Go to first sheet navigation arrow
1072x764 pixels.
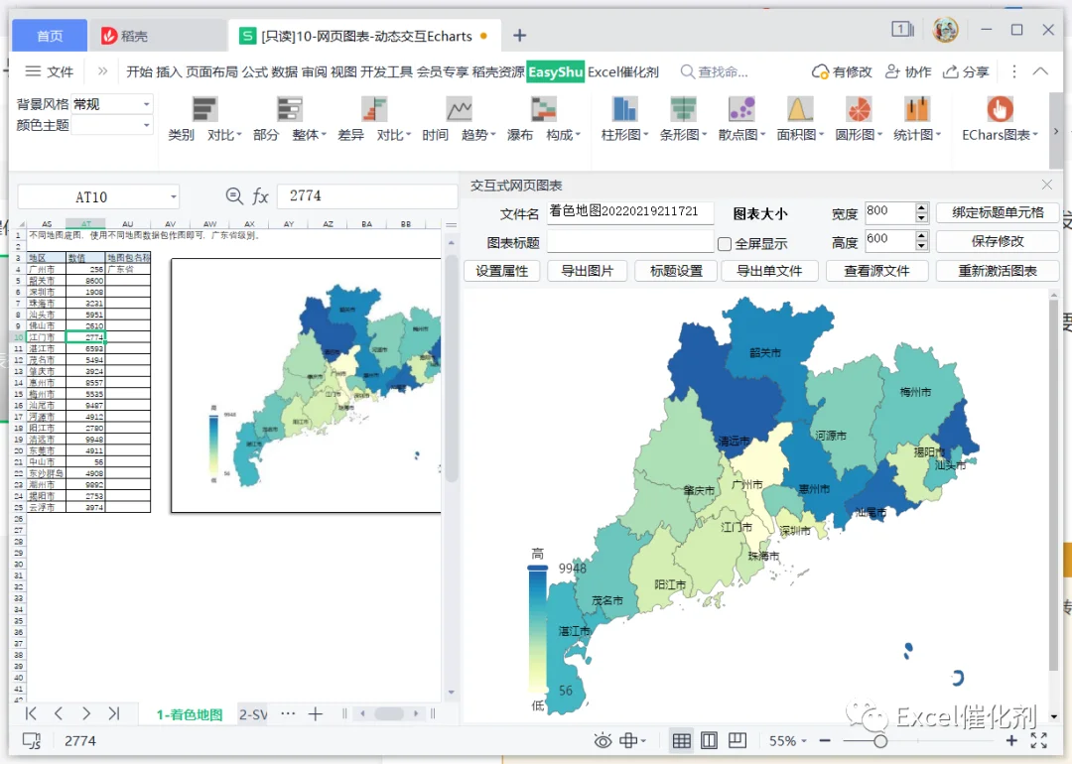click(31, 714)
